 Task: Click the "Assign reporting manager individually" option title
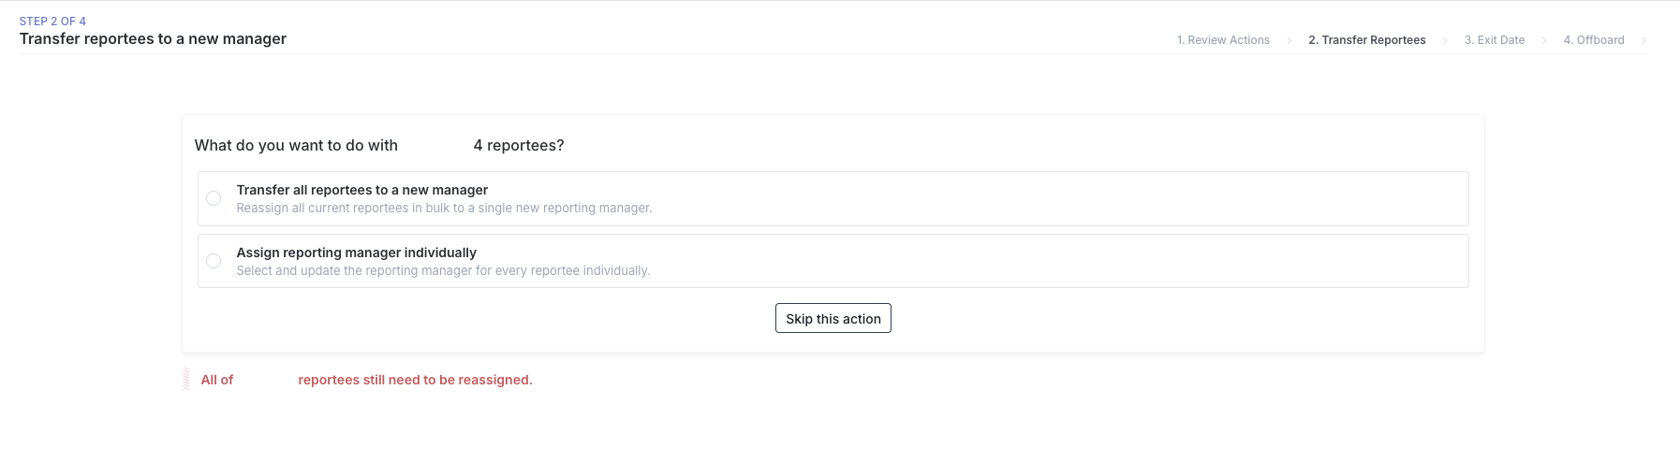pyautogui.click(x=356, y=253)
